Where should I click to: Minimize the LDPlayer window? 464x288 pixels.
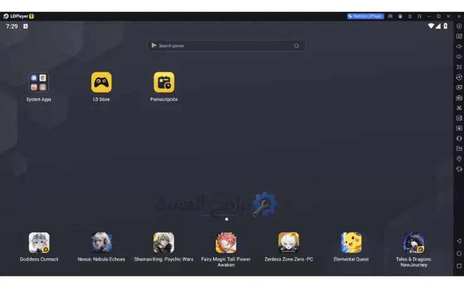pyautogui.click(x=429, y=16)
